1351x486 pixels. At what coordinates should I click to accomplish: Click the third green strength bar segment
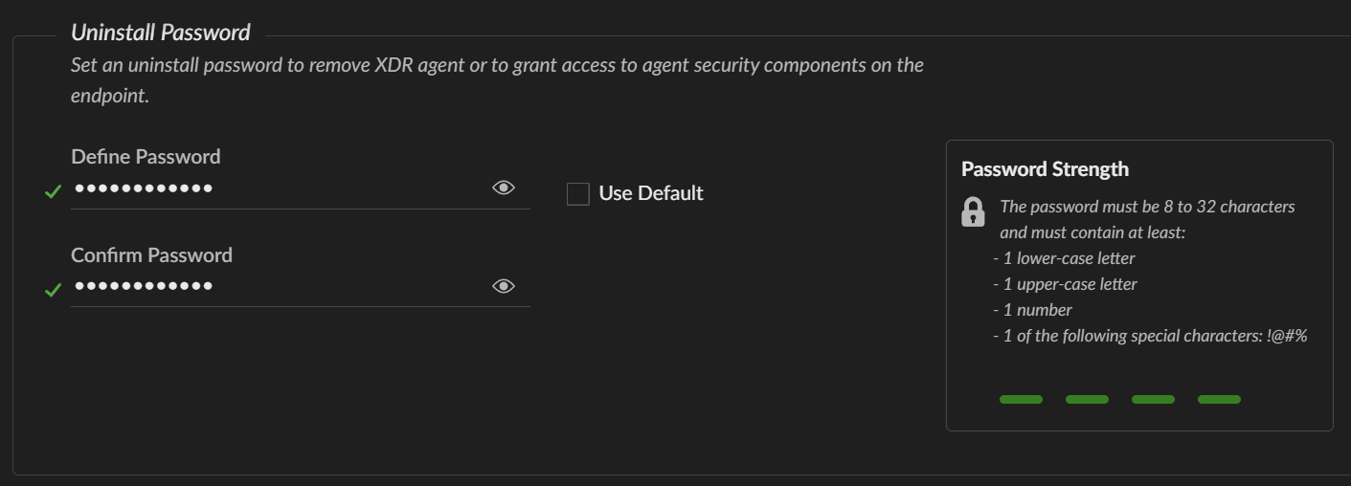click(x=1153, y=399)
